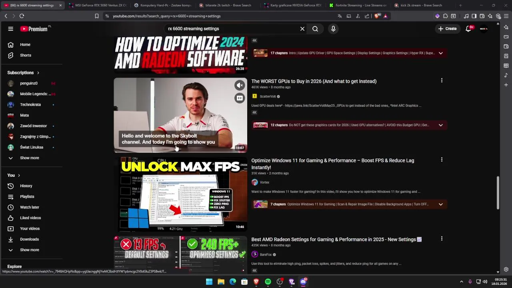Reload the current page

tap(22, 16)
